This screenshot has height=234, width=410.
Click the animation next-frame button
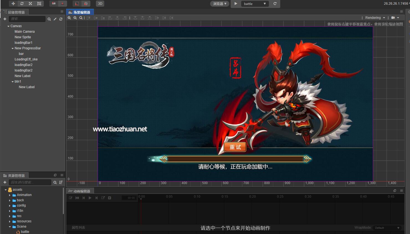(96, 198)
